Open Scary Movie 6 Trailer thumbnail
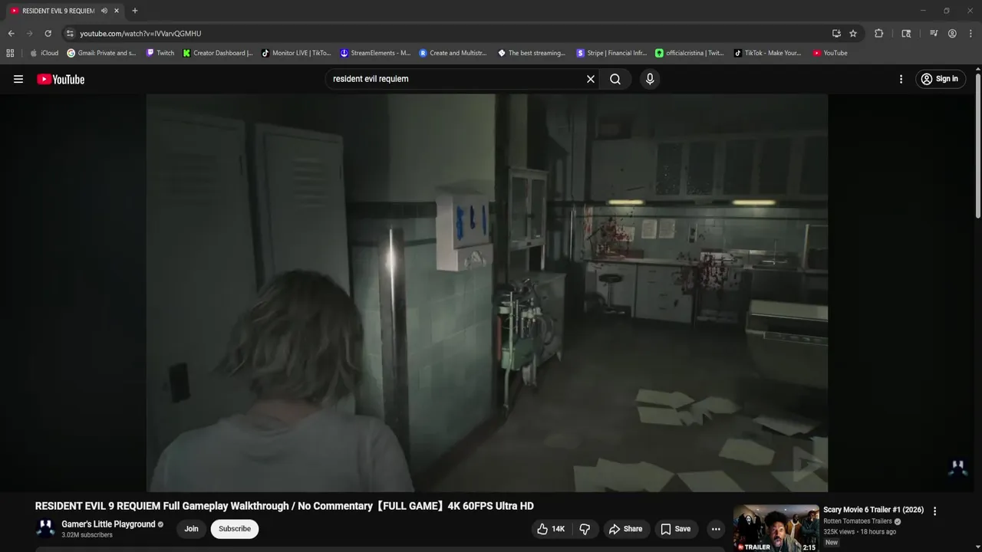Screen dimensions: 982x552 pos(776,528)
